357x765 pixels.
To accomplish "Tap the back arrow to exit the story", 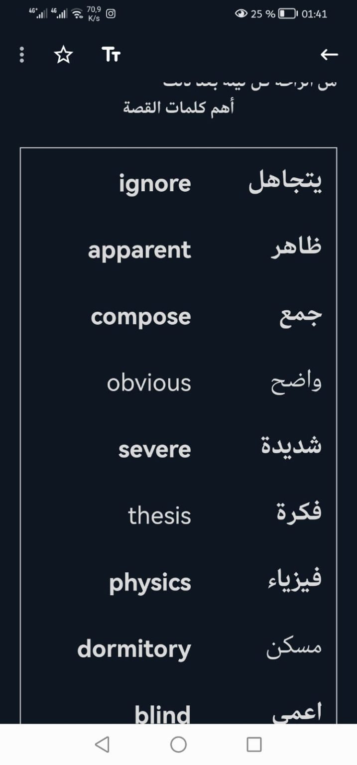I will (329, 55).
